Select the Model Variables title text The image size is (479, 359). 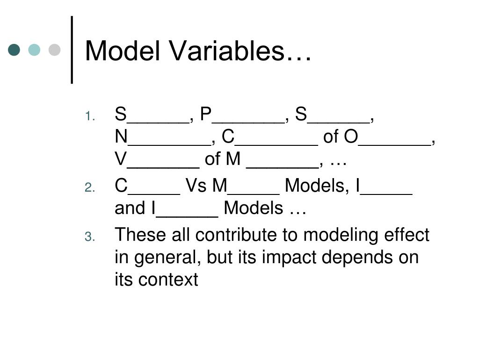click(198, 51)
